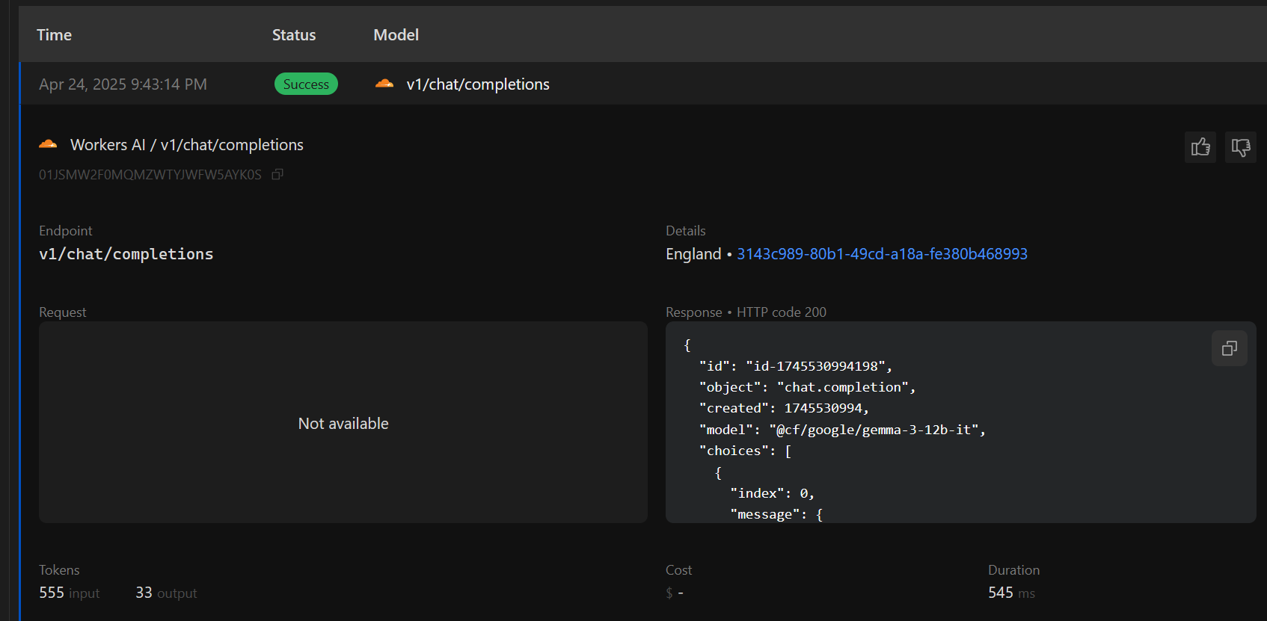The image size is (1267, 621).
Task: Click the 555 input tokens value
Action: tap(52, 593)
